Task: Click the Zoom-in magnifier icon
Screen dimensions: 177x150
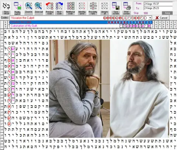Action: [x=29, y=6]
